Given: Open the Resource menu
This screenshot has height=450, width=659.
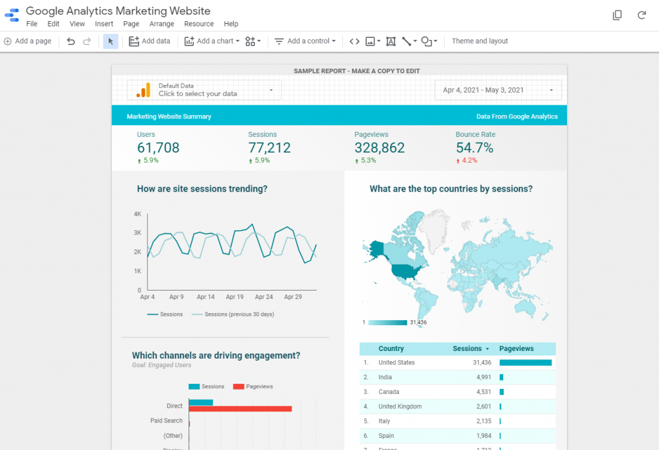Looking at the screenshot, I should 199,24.
